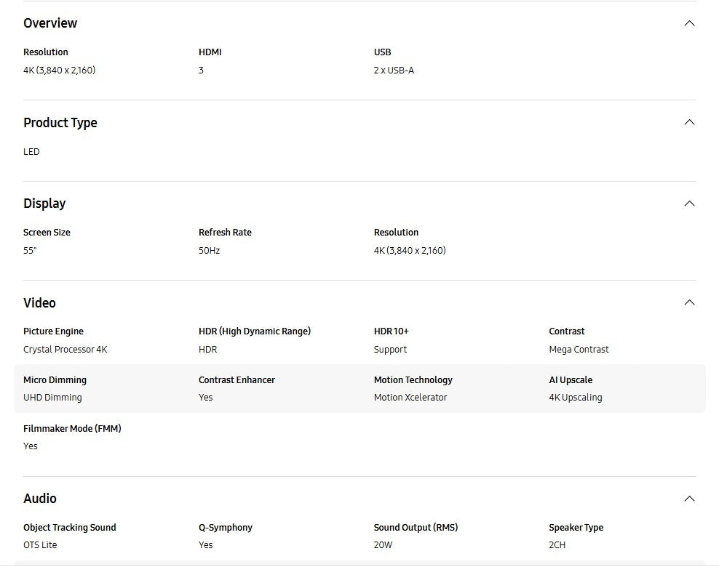Collapse the Audio section chevron
Viewport: 719px width, 567px height.
[689, 499]
